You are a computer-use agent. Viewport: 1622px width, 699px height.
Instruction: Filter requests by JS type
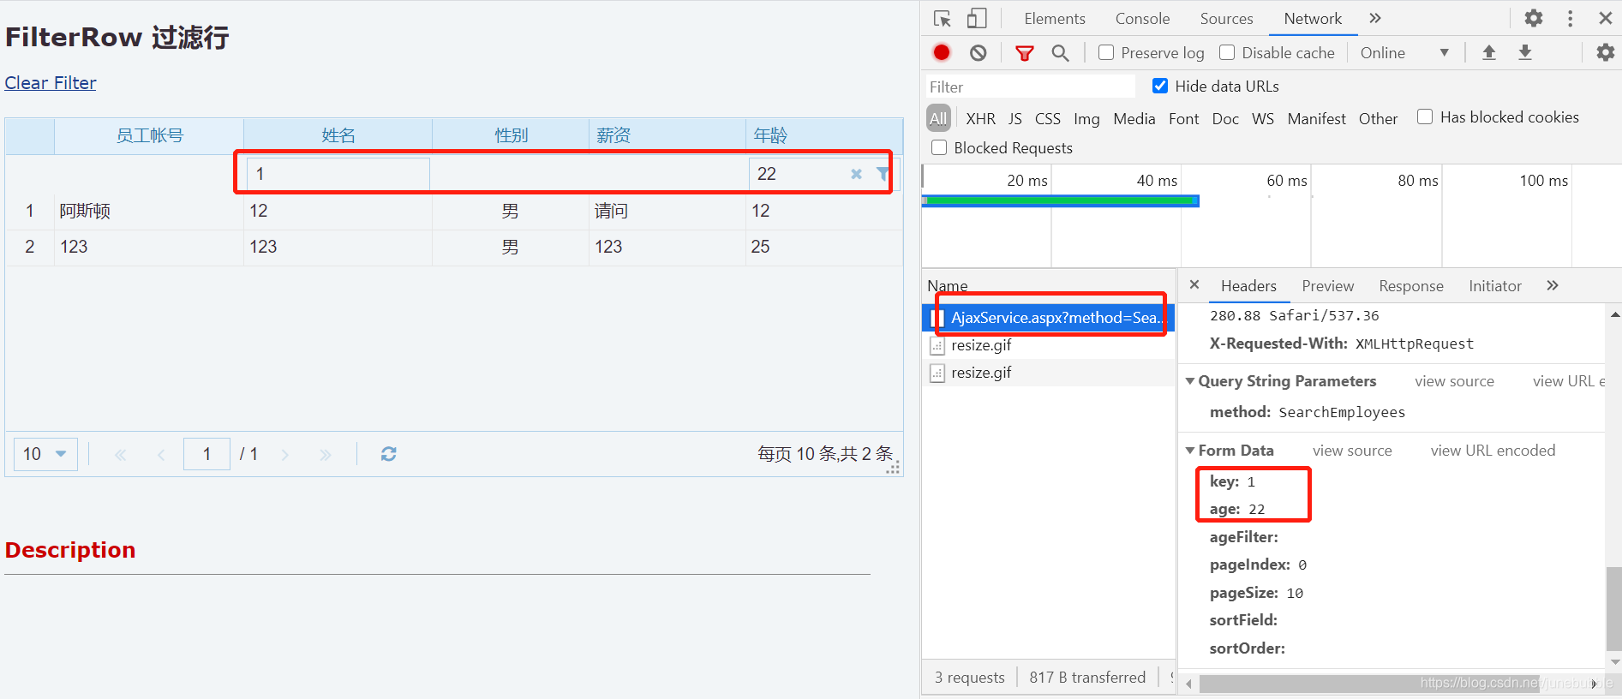coord(1014,119)
